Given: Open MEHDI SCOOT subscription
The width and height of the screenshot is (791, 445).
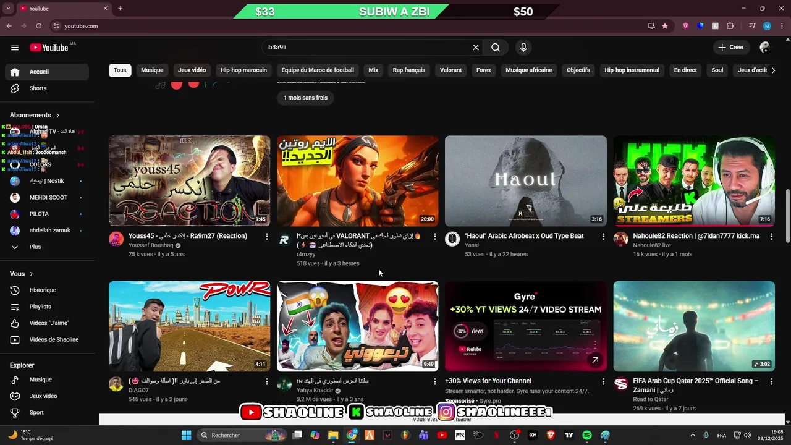Looking at the screenshot, I should [47, 198].
